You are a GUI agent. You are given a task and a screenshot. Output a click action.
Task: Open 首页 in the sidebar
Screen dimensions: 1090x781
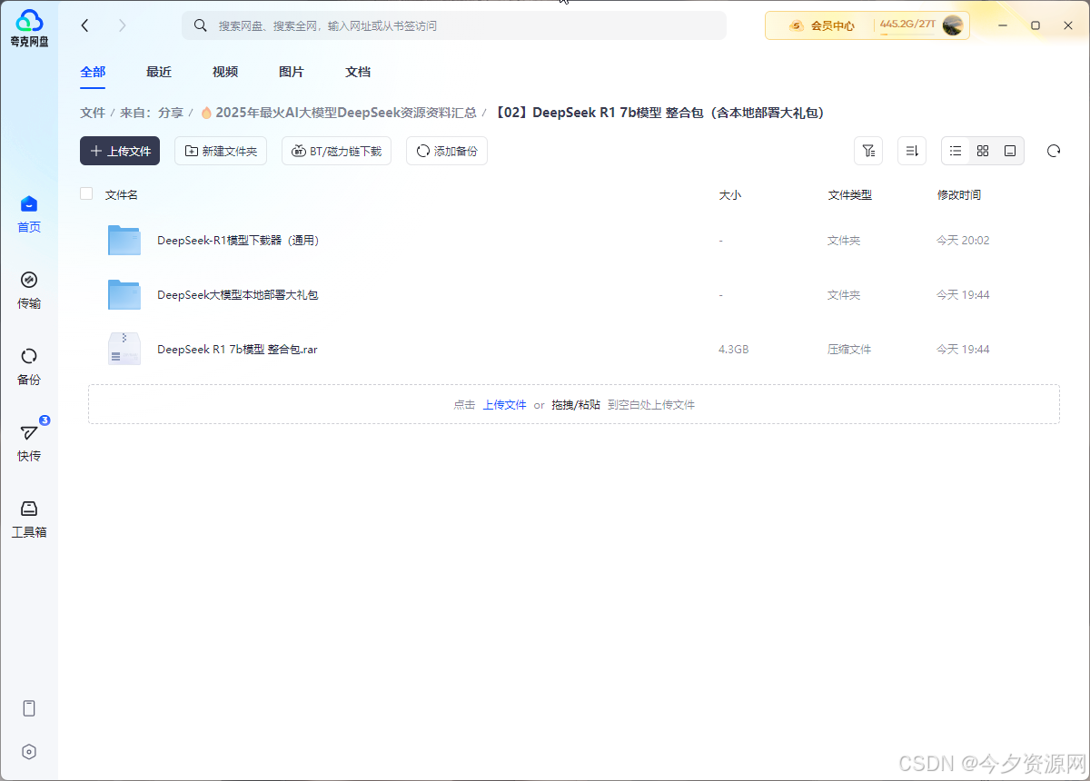pyautogui.click(x=29, y=214)
